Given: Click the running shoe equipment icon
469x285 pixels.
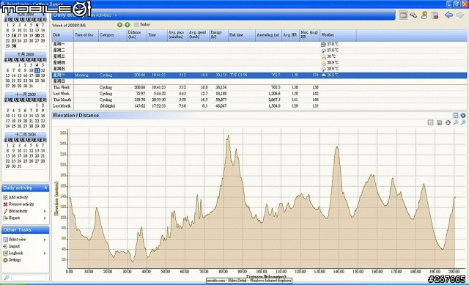Looking at the screenshot, I should coord(413,15).
